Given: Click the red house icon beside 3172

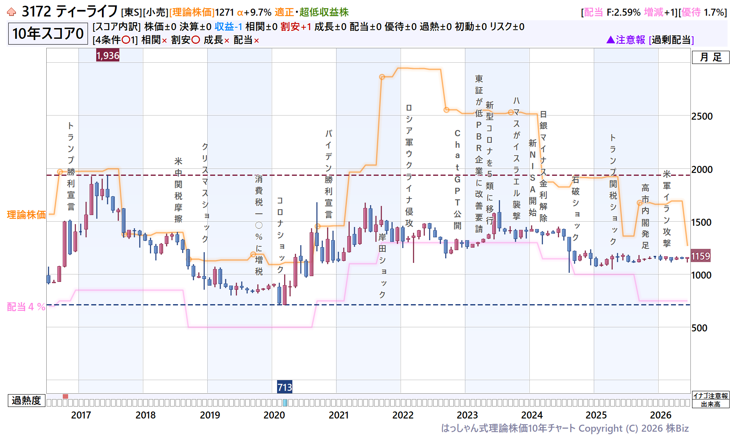Looking at the screenshot, I should click(12, 12).
